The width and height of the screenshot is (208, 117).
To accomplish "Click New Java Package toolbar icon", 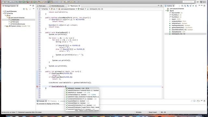I will 32,2.
